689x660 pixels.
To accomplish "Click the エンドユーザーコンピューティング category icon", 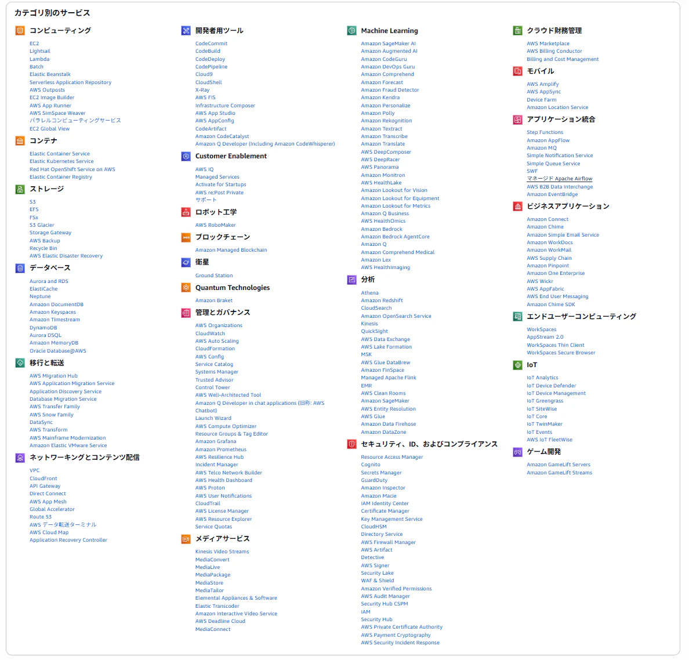I will click(518, 317).
